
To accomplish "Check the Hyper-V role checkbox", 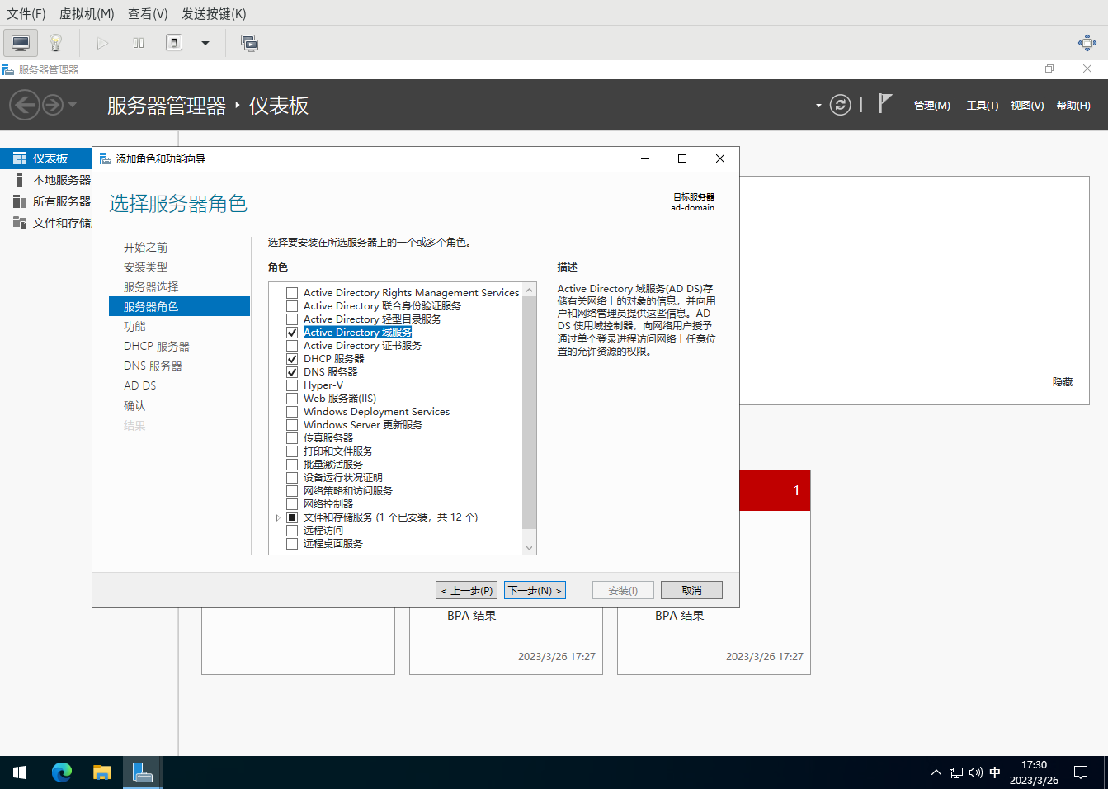I will pos(292,385).
